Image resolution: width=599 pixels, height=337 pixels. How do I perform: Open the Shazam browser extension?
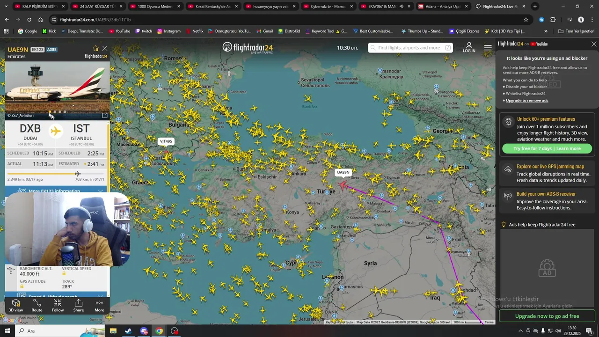click(x=541, y=20)
